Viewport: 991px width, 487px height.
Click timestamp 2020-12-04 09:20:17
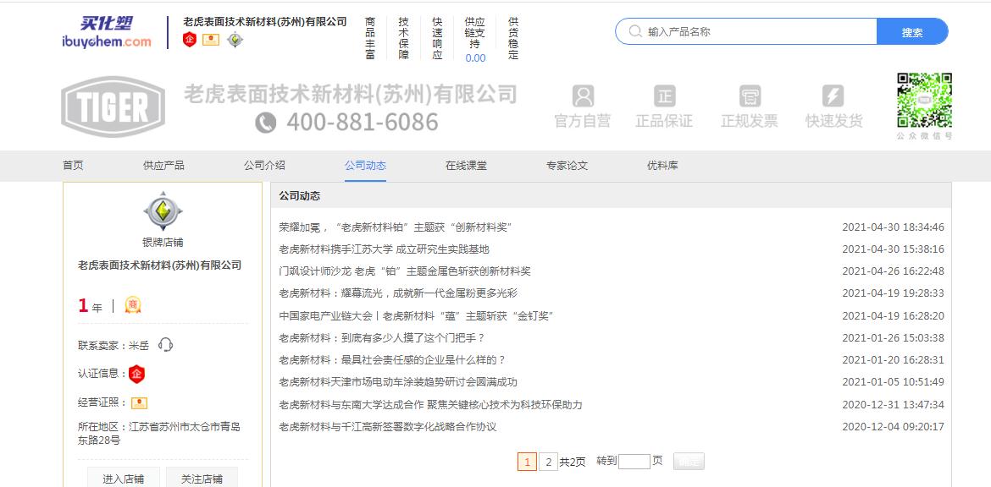(893, 427)
